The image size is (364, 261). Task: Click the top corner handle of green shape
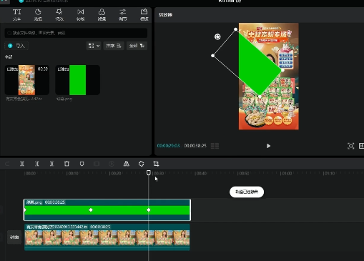point(235,29)
